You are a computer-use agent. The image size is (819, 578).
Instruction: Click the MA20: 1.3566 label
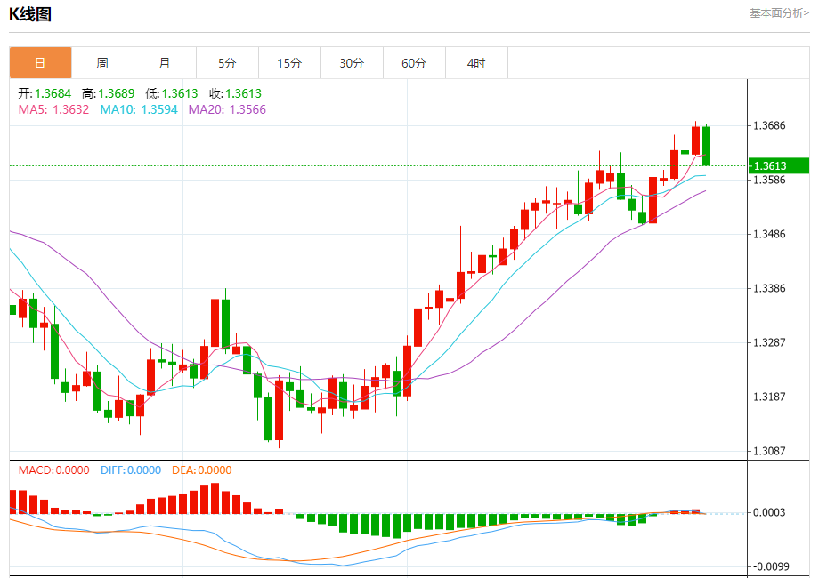click(227, 109)
